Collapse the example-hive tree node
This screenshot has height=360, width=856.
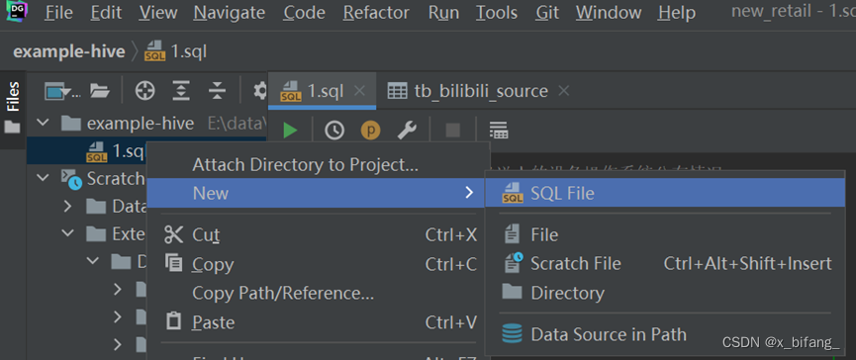point(42,124)
